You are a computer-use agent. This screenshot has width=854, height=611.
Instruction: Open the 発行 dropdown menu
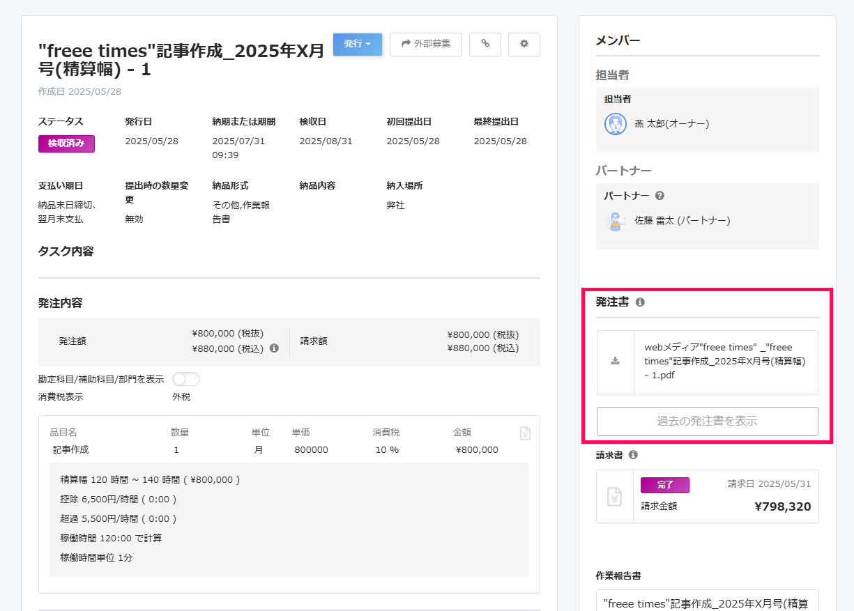pos(358,43)
